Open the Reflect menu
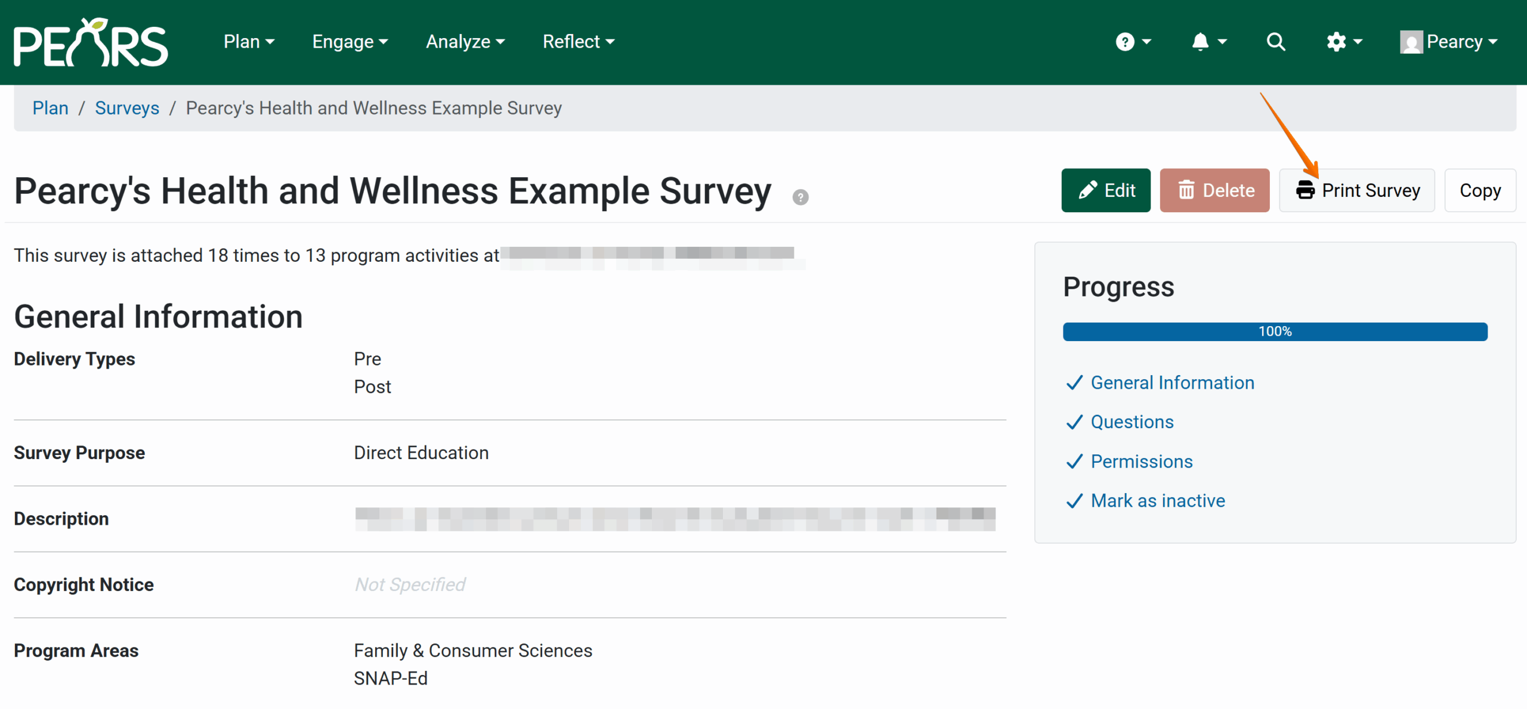This screenshot has width=1527, height=709. (578, 42)
